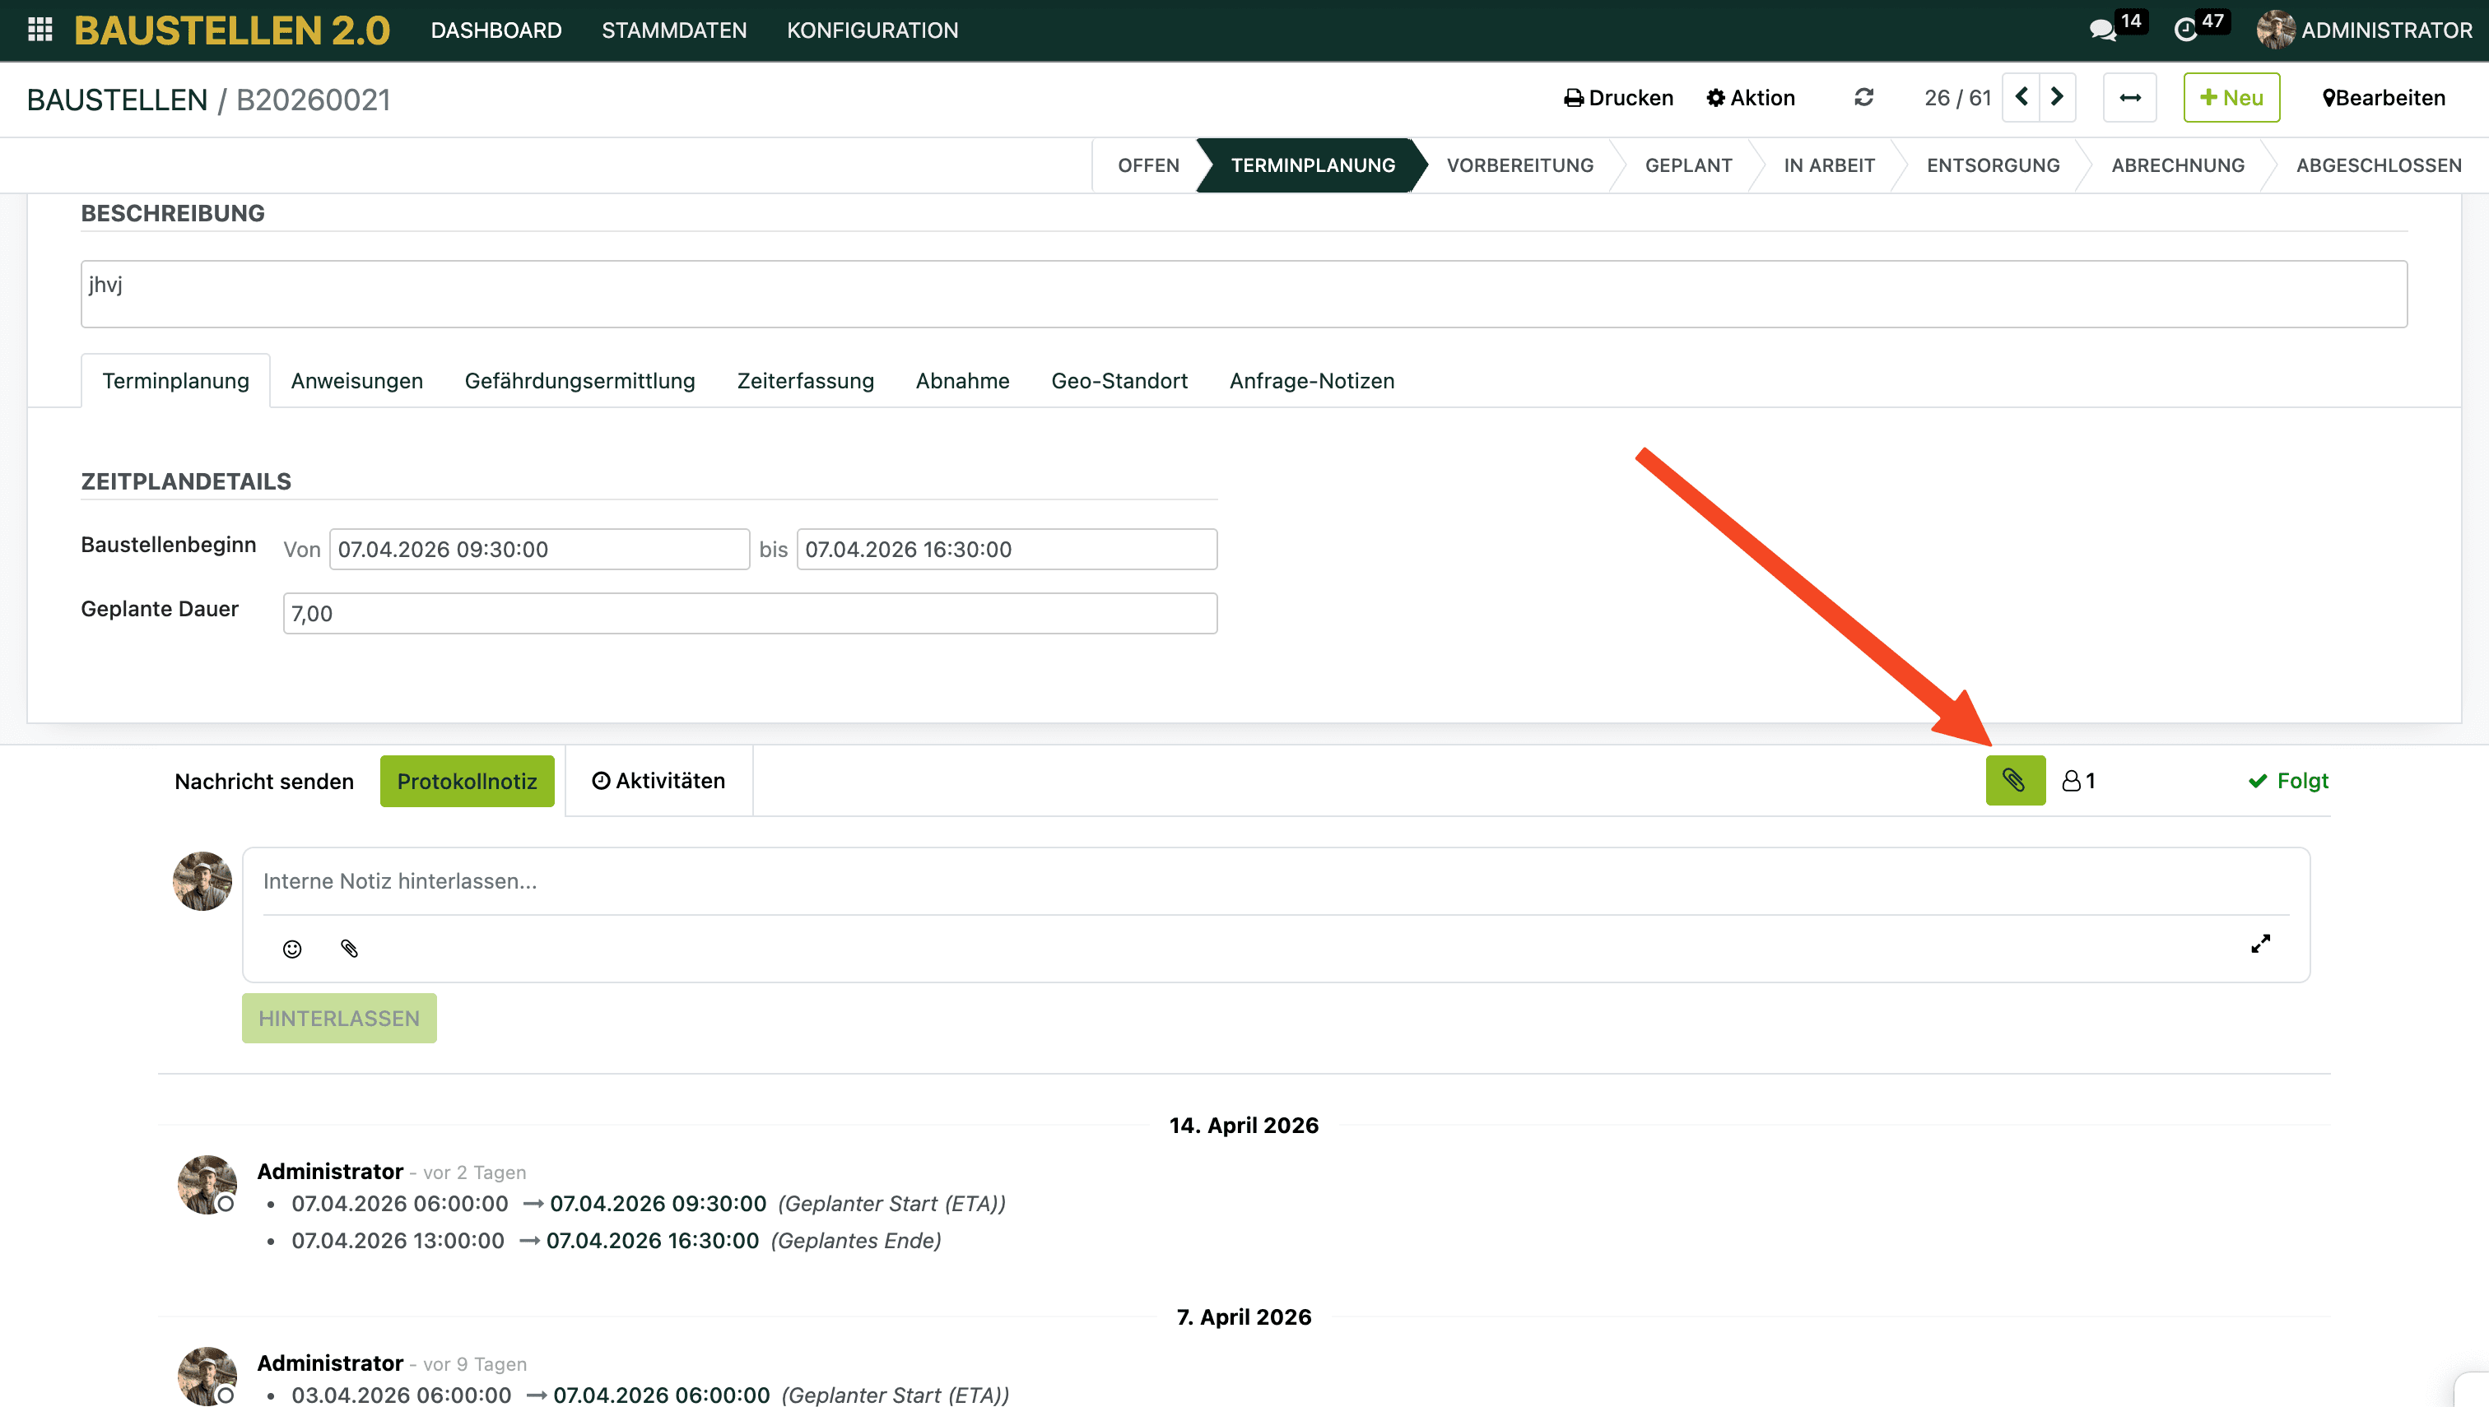Open the Aktion dropdown
The image size is (2489, 1407).
(x=1751, y=98)
